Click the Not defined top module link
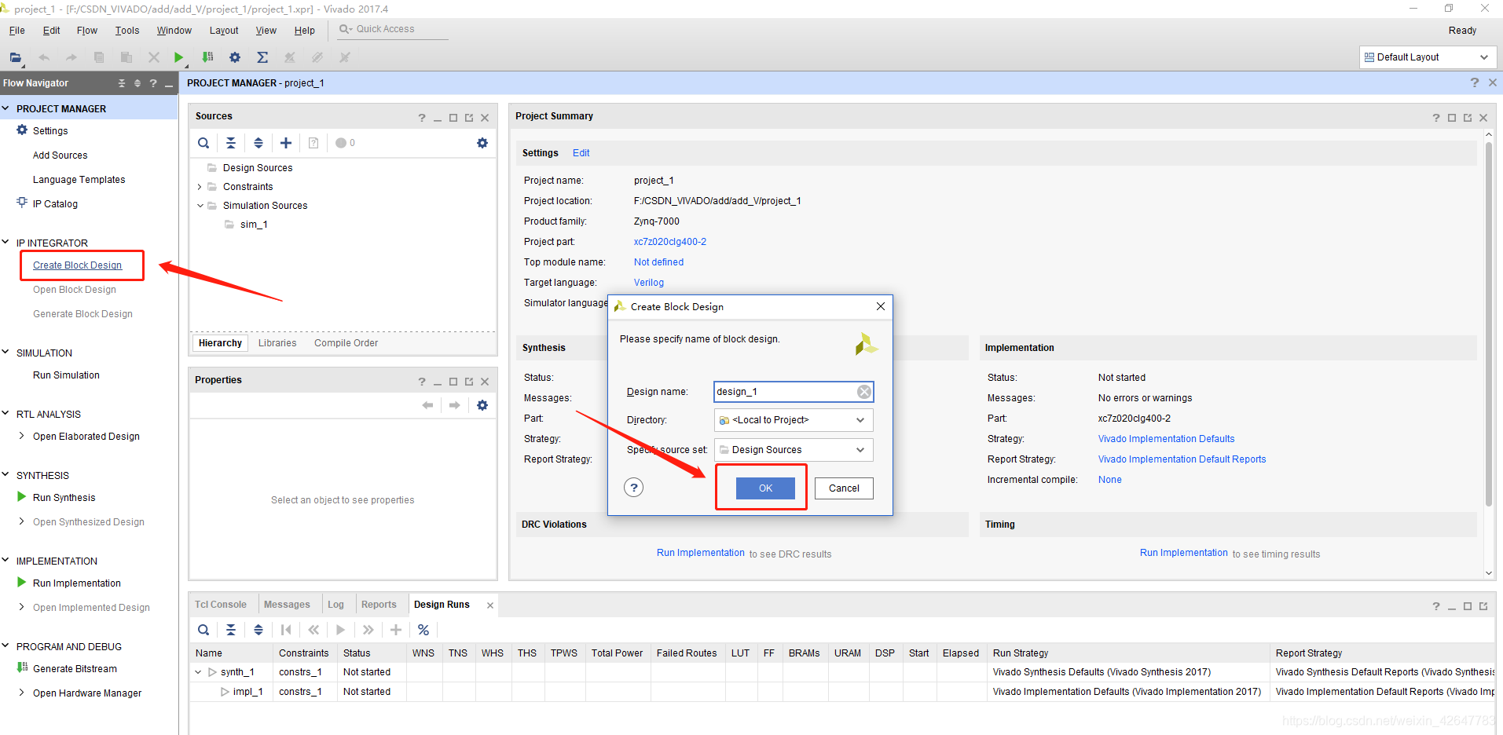 pos(658,262)
